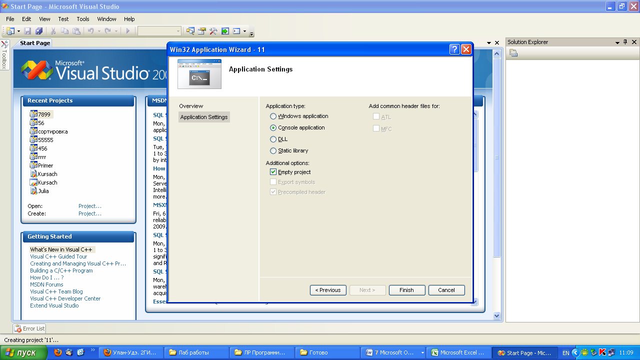Click the Start Debugging play icon
The height and width of the screenshot is (360, 640).
tap(128, 31)
